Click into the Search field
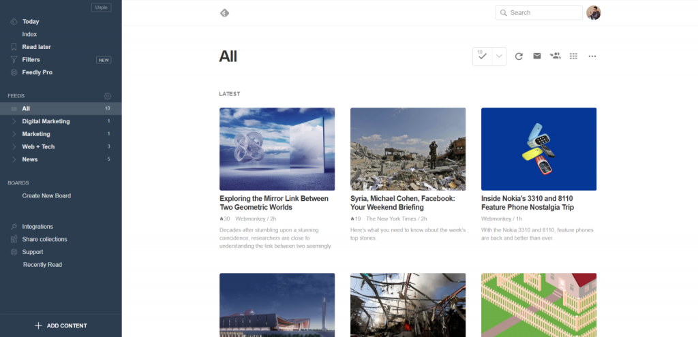 [542, 13]
